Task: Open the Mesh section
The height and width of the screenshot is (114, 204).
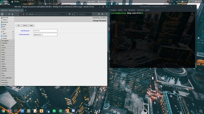Action: tap(7, 29)
